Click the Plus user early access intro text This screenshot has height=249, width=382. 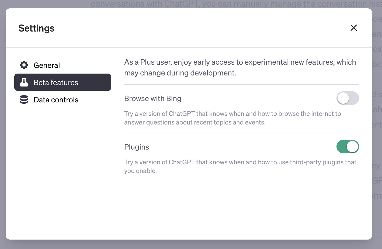tap(240, 67)
